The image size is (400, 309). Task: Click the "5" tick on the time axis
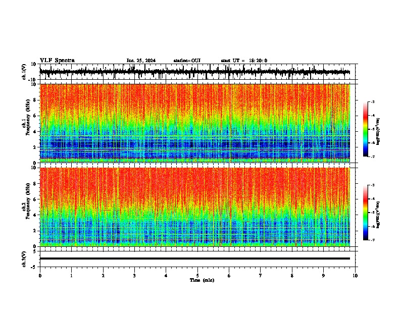click(197, 276)
